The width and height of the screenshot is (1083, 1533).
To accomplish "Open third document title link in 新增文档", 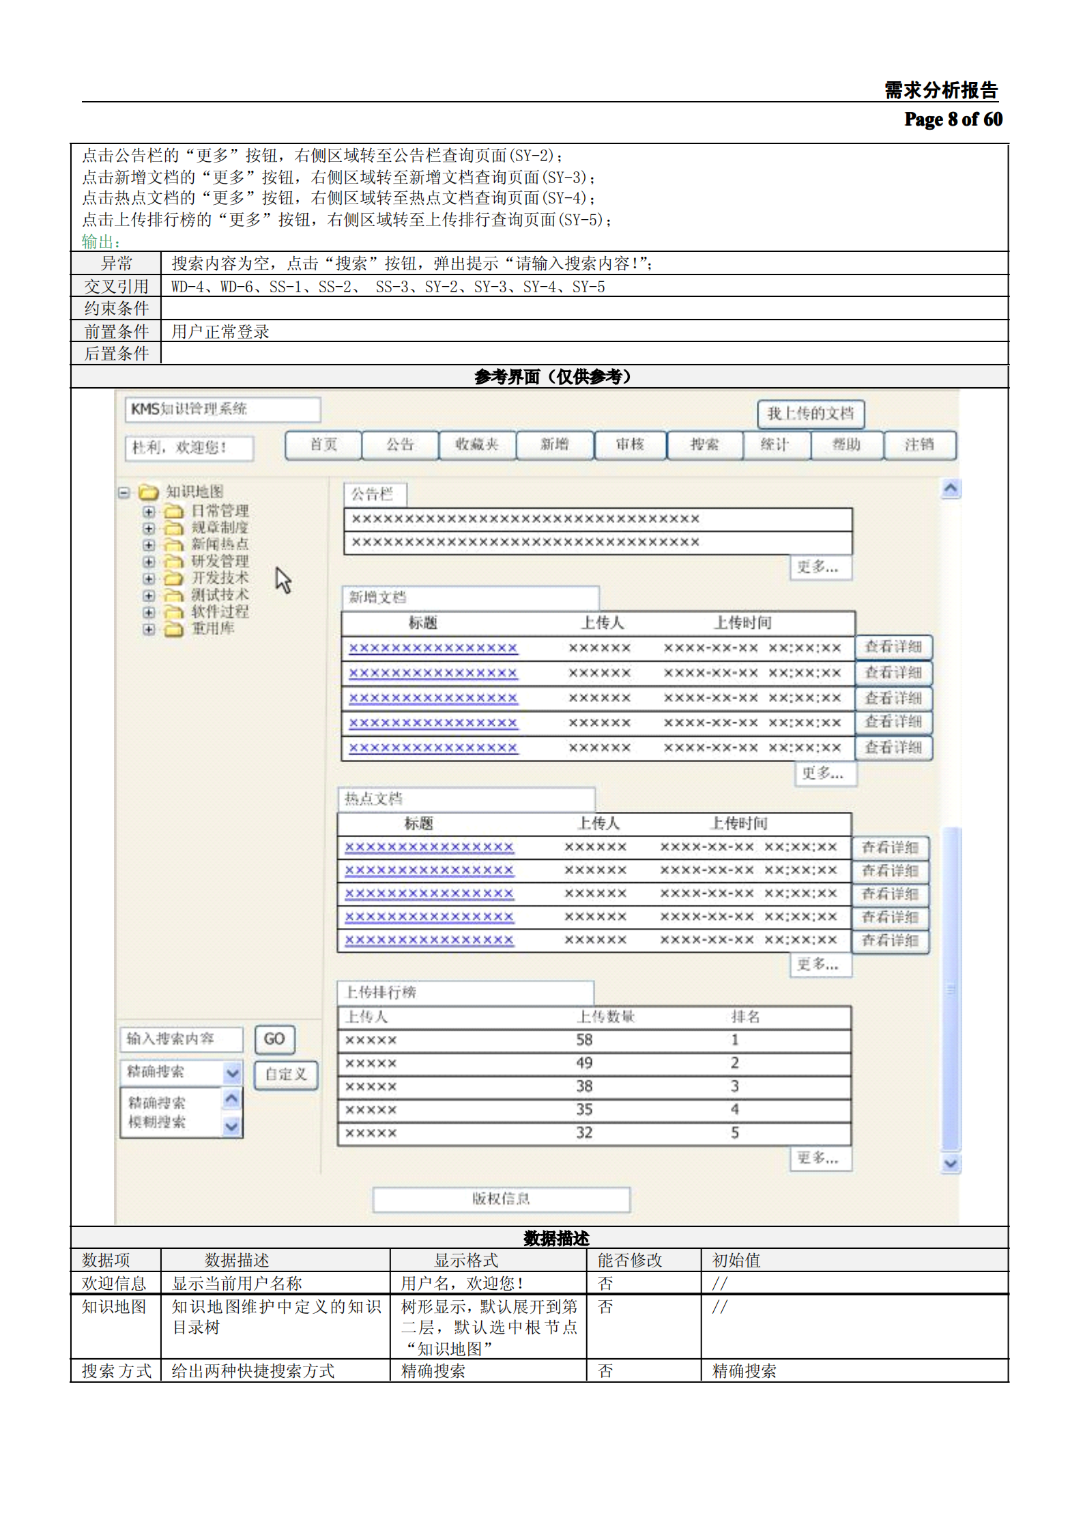I will pyautogui.click(x=433, y=698).
